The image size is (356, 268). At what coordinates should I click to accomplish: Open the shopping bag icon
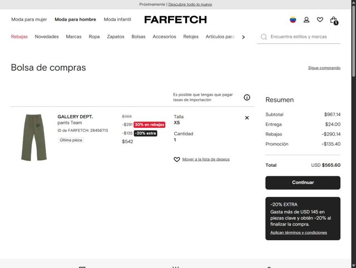tap(334, 21)
